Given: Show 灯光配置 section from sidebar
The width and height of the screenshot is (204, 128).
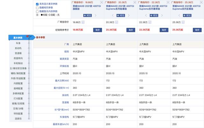Looking at the screenshot, I should tap(18, 99).
